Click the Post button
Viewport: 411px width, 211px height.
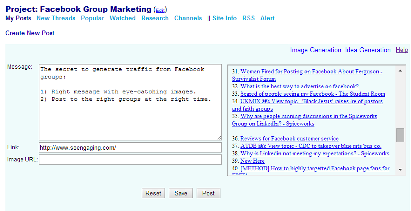(208, 193)
